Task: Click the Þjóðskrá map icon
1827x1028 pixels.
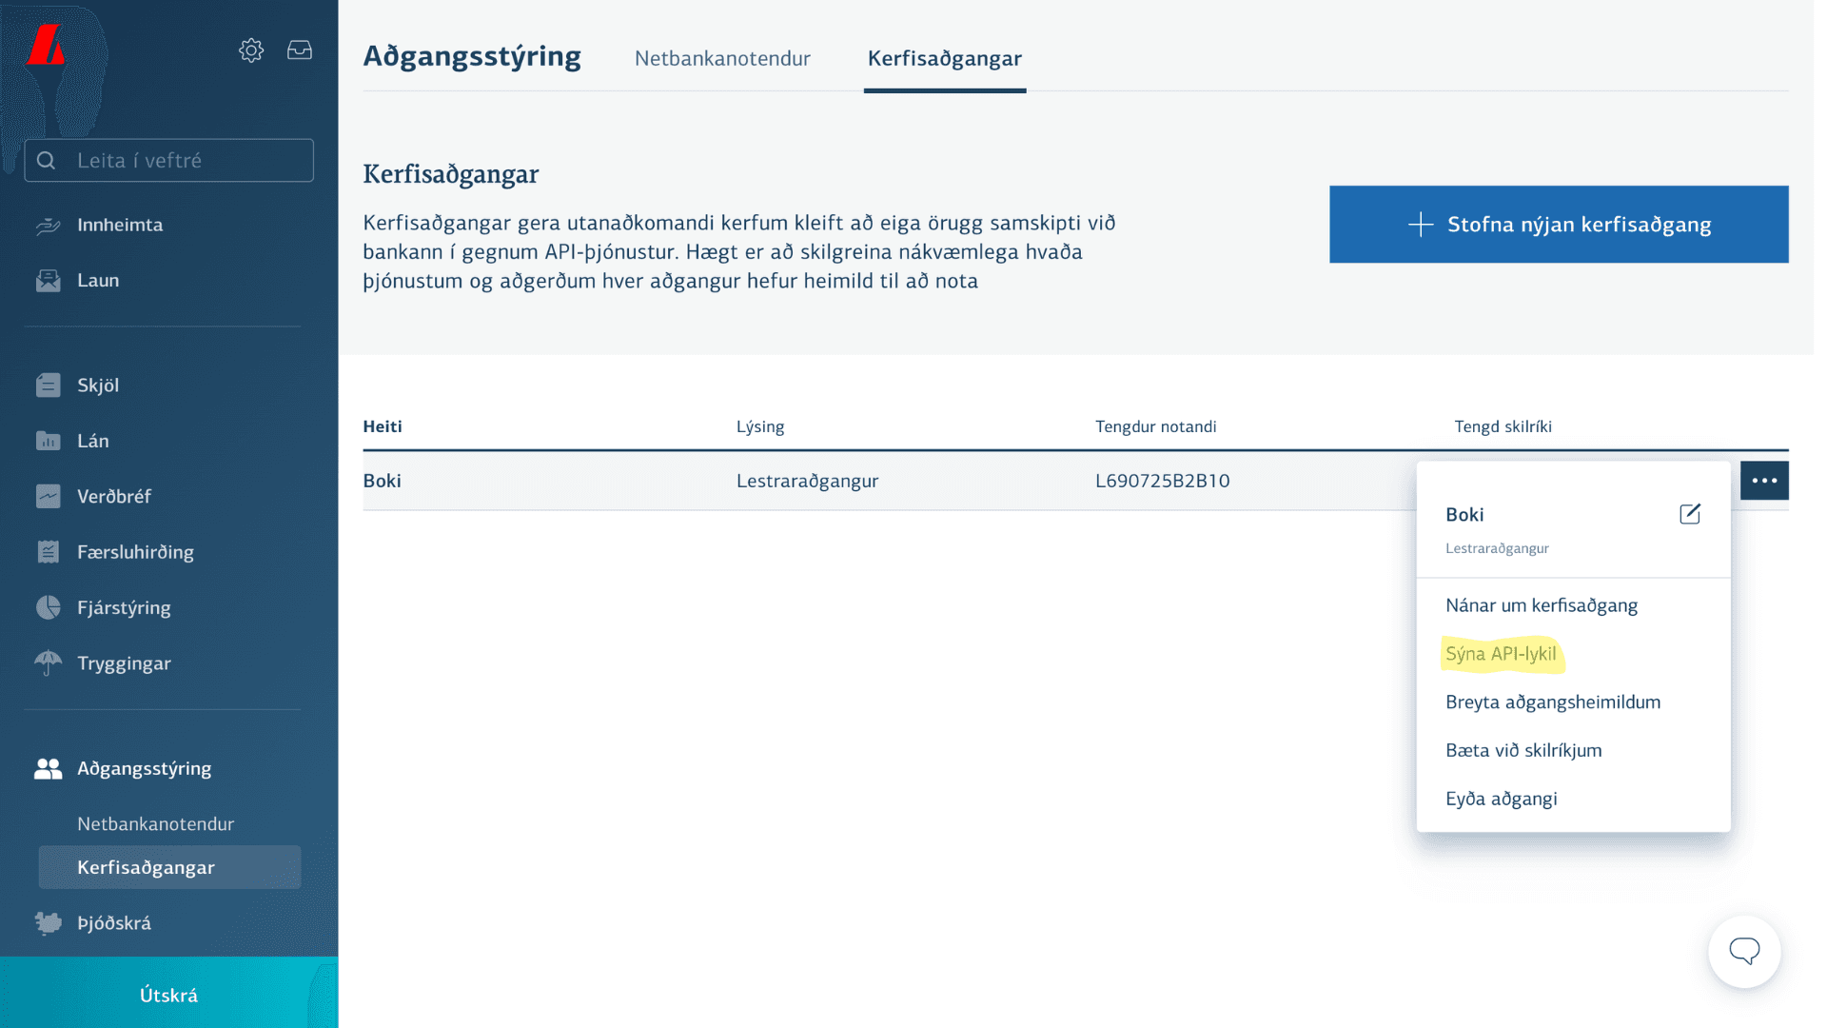Action: [x=48, y=922]
